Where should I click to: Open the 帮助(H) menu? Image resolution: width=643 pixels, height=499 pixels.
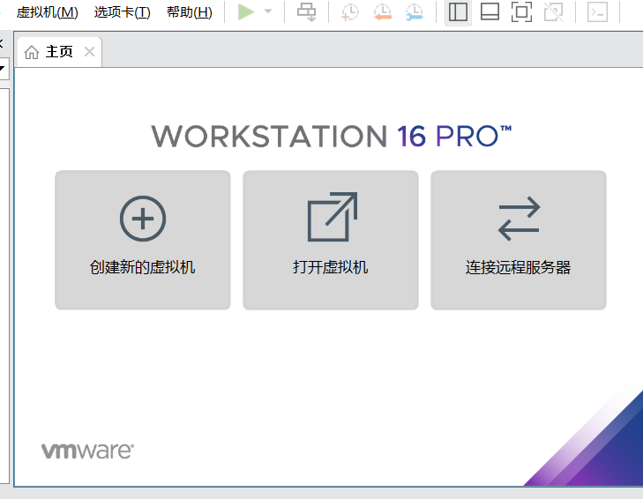[190, 12]
